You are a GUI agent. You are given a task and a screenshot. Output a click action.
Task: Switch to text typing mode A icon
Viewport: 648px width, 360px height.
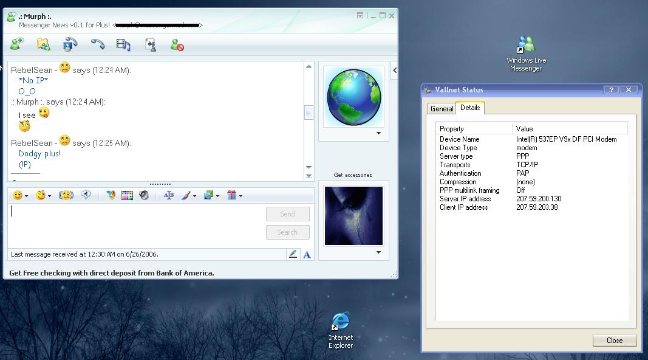pyautogui.click(x=307, y=254)
